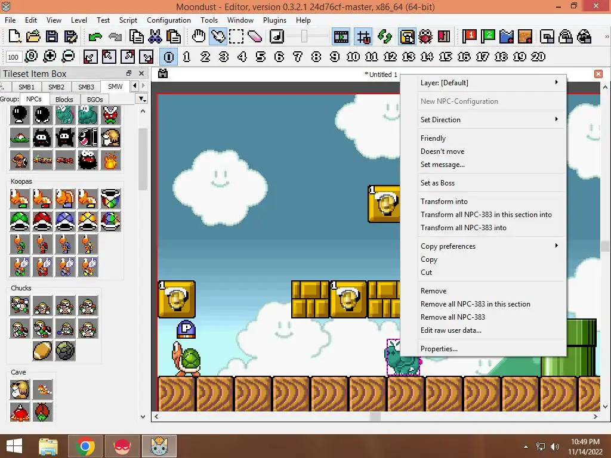
Task: Select fire NPC in tileset box
Action: click(110, 160)
